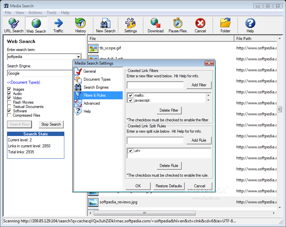This screenshot has width=286, height=227.
Task: Select the Search Engines binoculars icon in settings
Action: [78, 87]
